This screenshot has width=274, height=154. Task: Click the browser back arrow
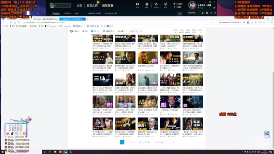point(3,23)
